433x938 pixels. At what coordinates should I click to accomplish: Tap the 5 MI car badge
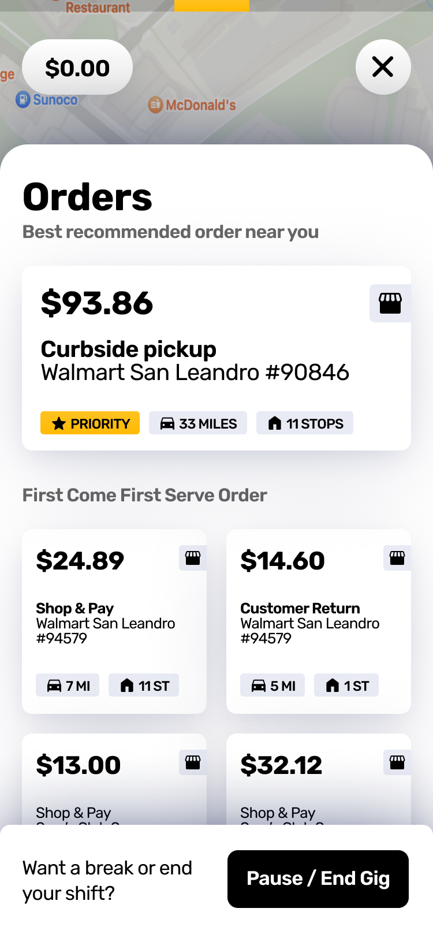[x=273, y=686]
